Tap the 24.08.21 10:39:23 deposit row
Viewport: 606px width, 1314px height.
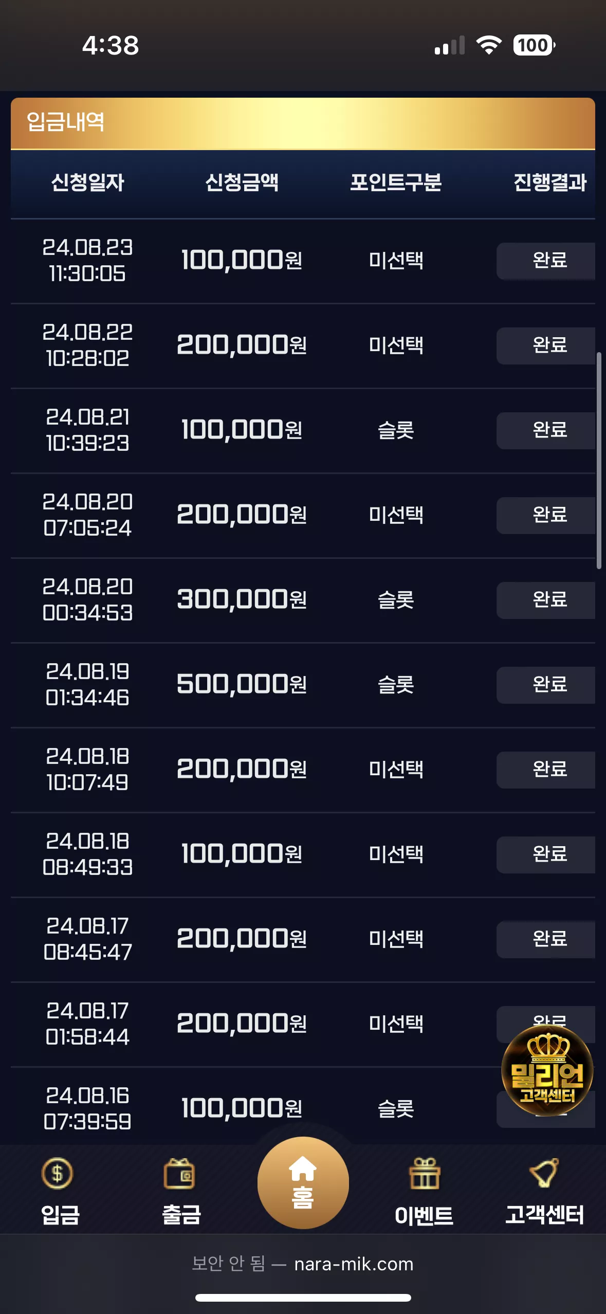click(303, 431)
